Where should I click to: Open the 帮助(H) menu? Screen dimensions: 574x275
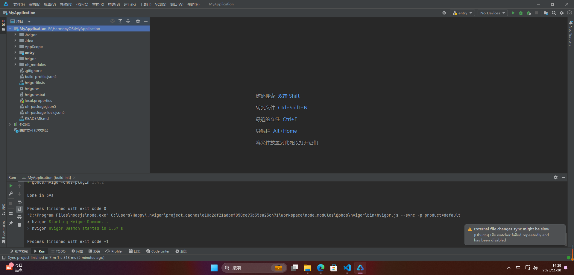pyautogui.click(x=193, y=4)
